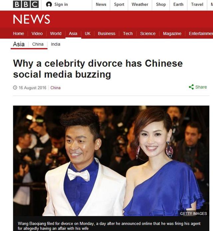Screen dimensions: 213x231
Task: Click the green Share icon
Action: pyautogui.click(x=191, y=87)
